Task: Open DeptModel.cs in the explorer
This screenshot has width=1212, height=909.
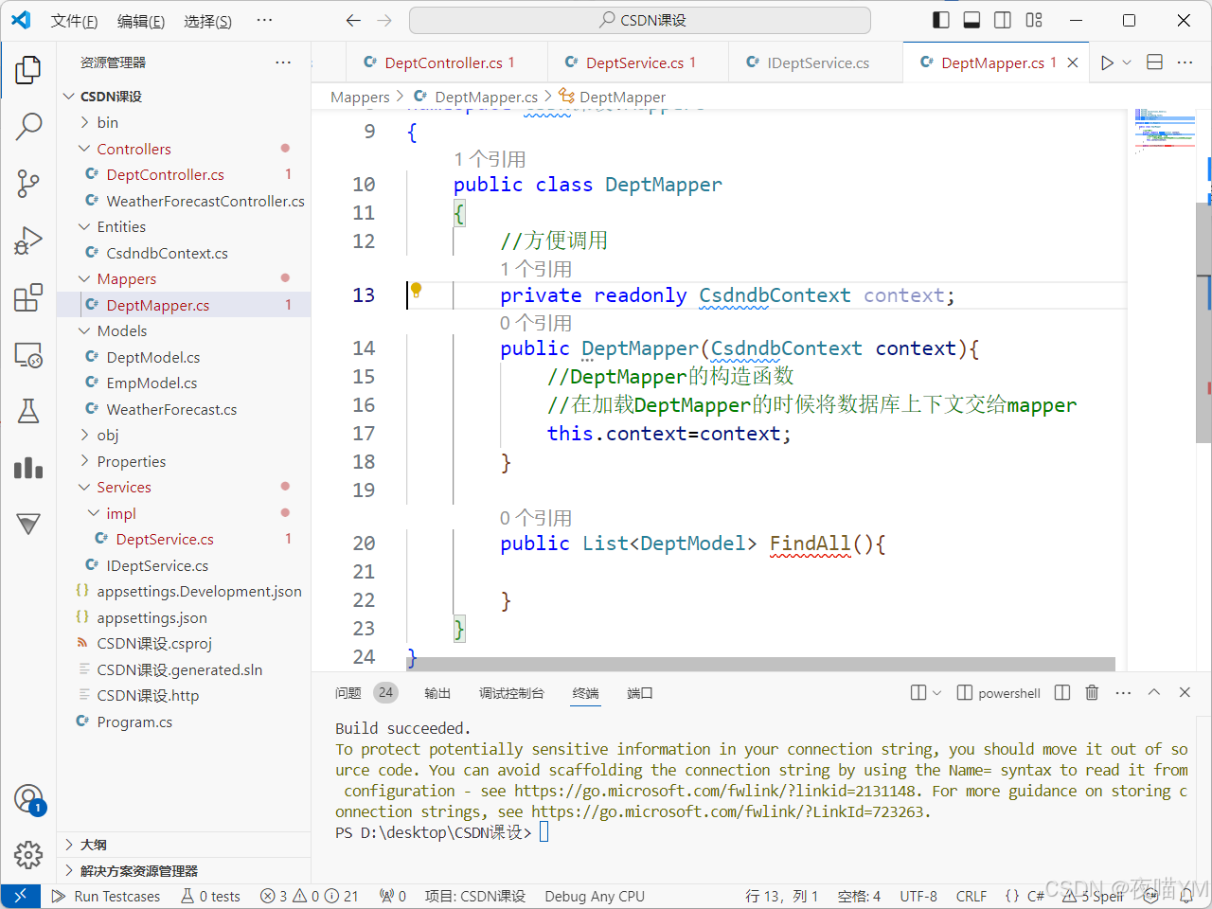Action: (x=184, y=357)
